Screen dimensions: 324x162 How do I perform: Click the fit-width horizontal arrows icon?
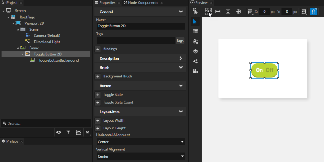[218, 12]
